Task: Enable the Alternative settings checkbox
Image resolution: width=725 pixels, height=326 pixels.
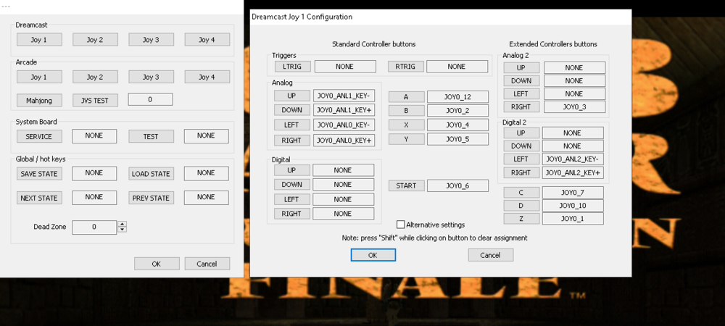Action: pyautogui.click(x=401, y=225)
